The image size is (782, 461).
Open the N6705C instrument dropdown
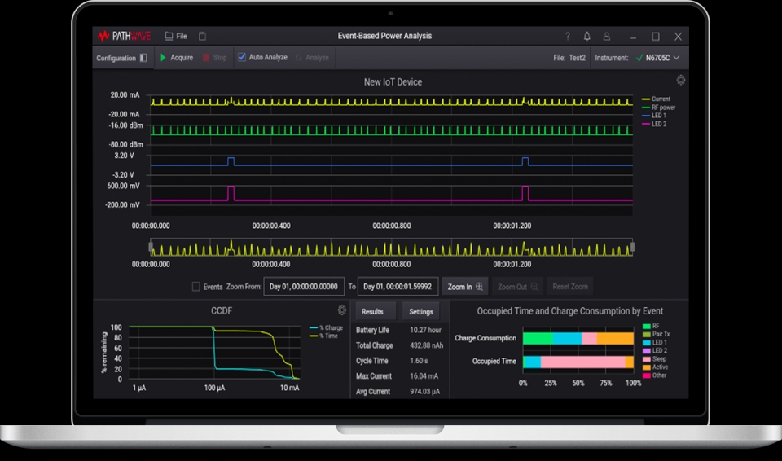(658, 58)
